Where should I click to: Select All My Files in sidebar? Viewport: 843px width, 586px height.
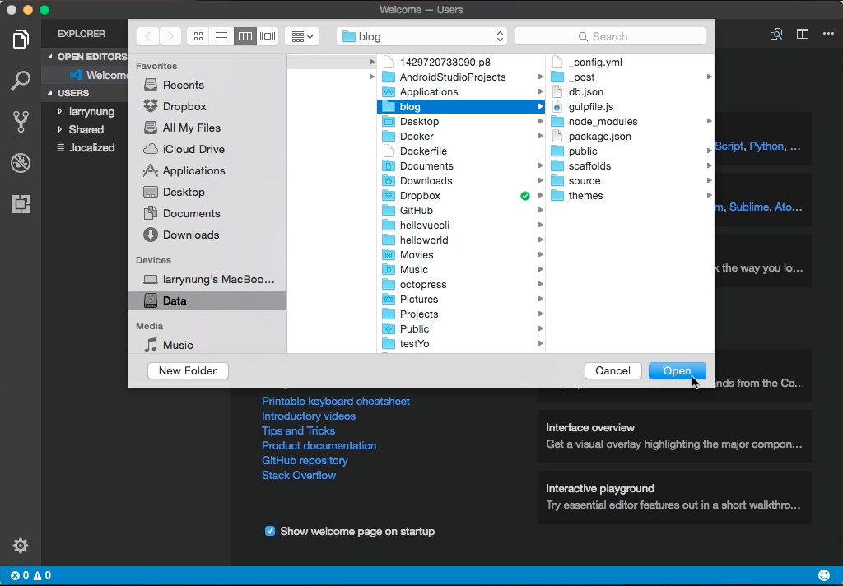point(207,128)
